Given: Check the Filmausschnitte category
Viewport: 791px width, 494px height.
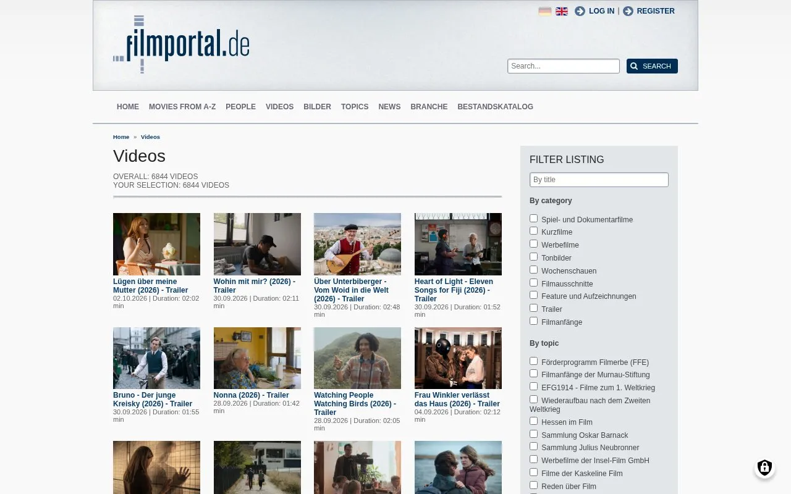Looking at the screenshot, I should 533,283.
